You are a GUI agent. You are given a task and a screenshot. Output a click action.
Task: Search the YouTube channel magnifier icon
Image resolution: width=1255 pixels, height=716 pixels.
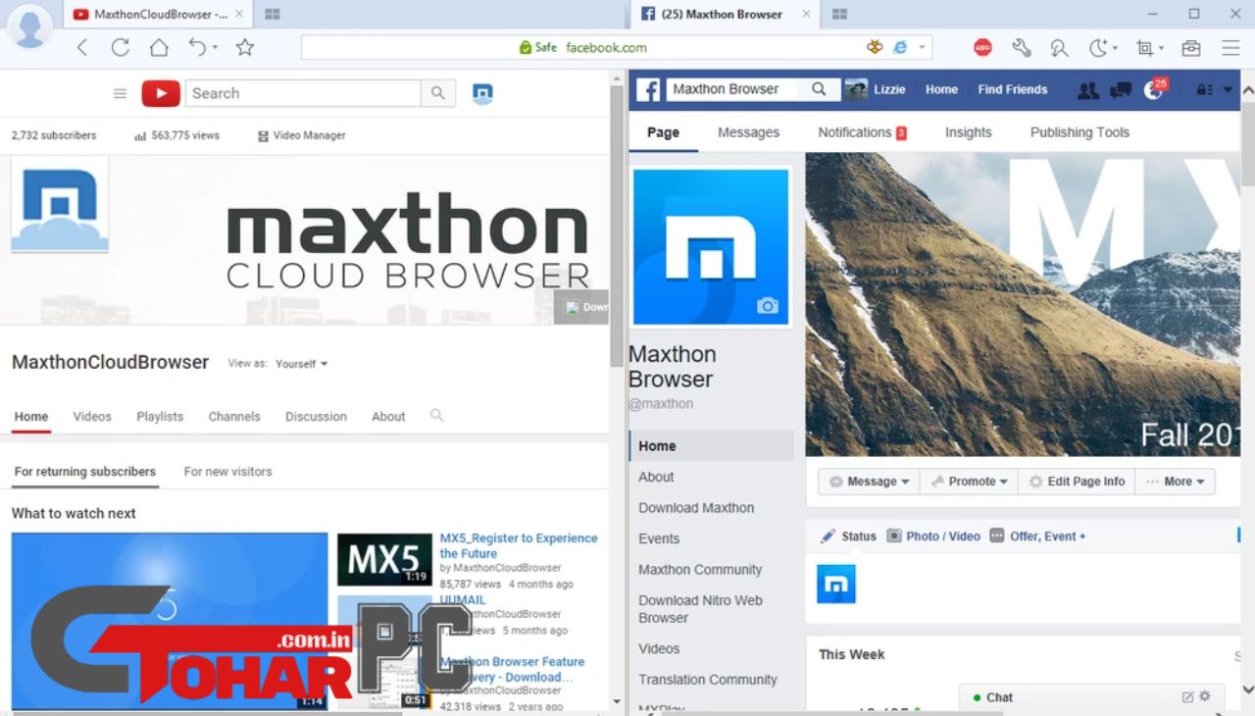tap(437, 416)
